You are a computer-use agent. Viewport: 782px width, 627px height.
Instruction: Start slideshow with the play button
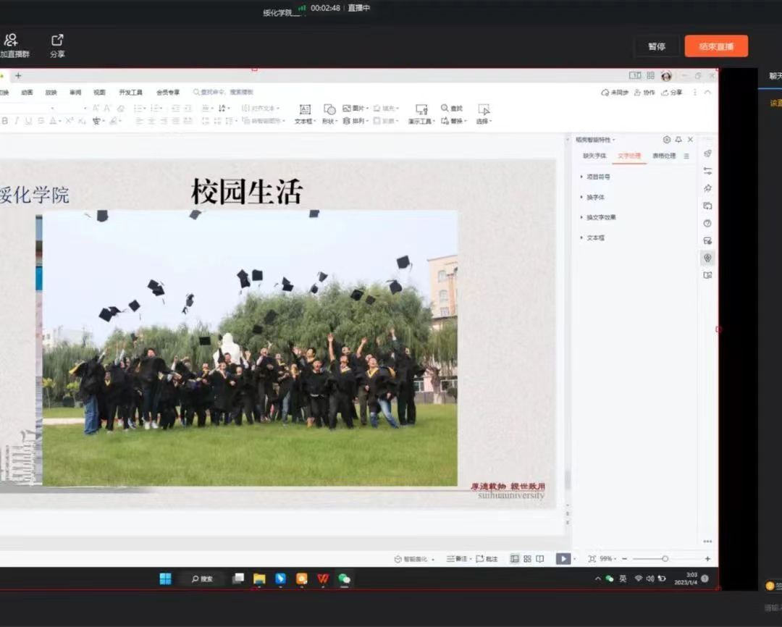point(563,559)
